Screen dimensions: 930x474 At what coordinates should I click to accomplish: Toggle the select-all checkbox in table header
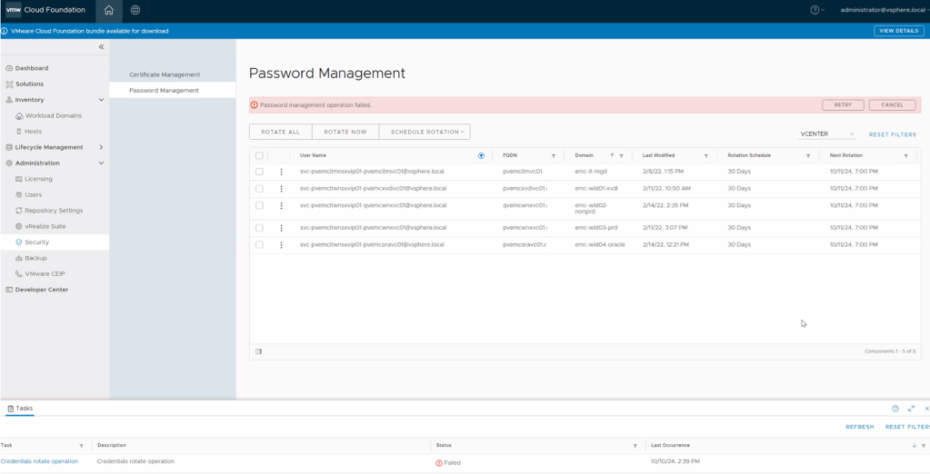259,156
